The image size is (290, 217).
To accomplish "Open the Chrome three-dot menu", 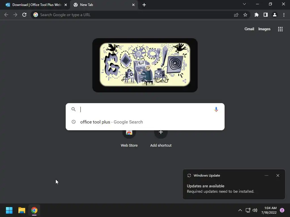I will [x=284, y=15].
